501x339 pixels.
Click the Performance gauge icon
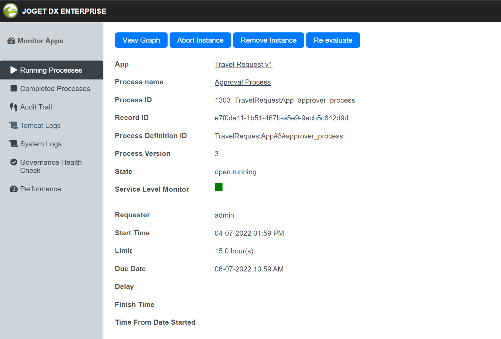point(14,189)
